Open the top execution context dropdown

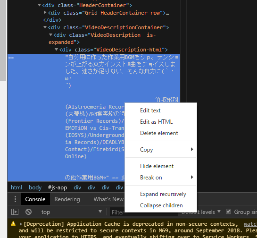click(72, 212)
